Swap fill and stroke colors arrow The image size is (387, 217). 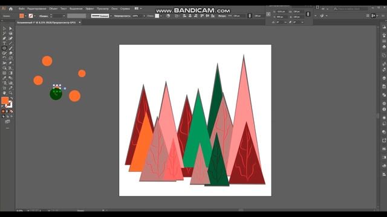11,98
